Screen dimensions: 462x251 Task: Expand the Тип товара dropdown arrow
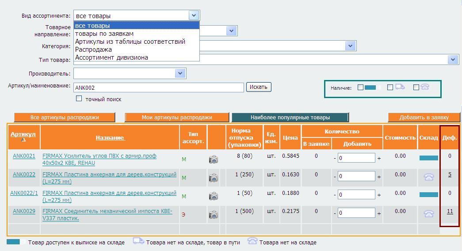[x=452, y=60]
